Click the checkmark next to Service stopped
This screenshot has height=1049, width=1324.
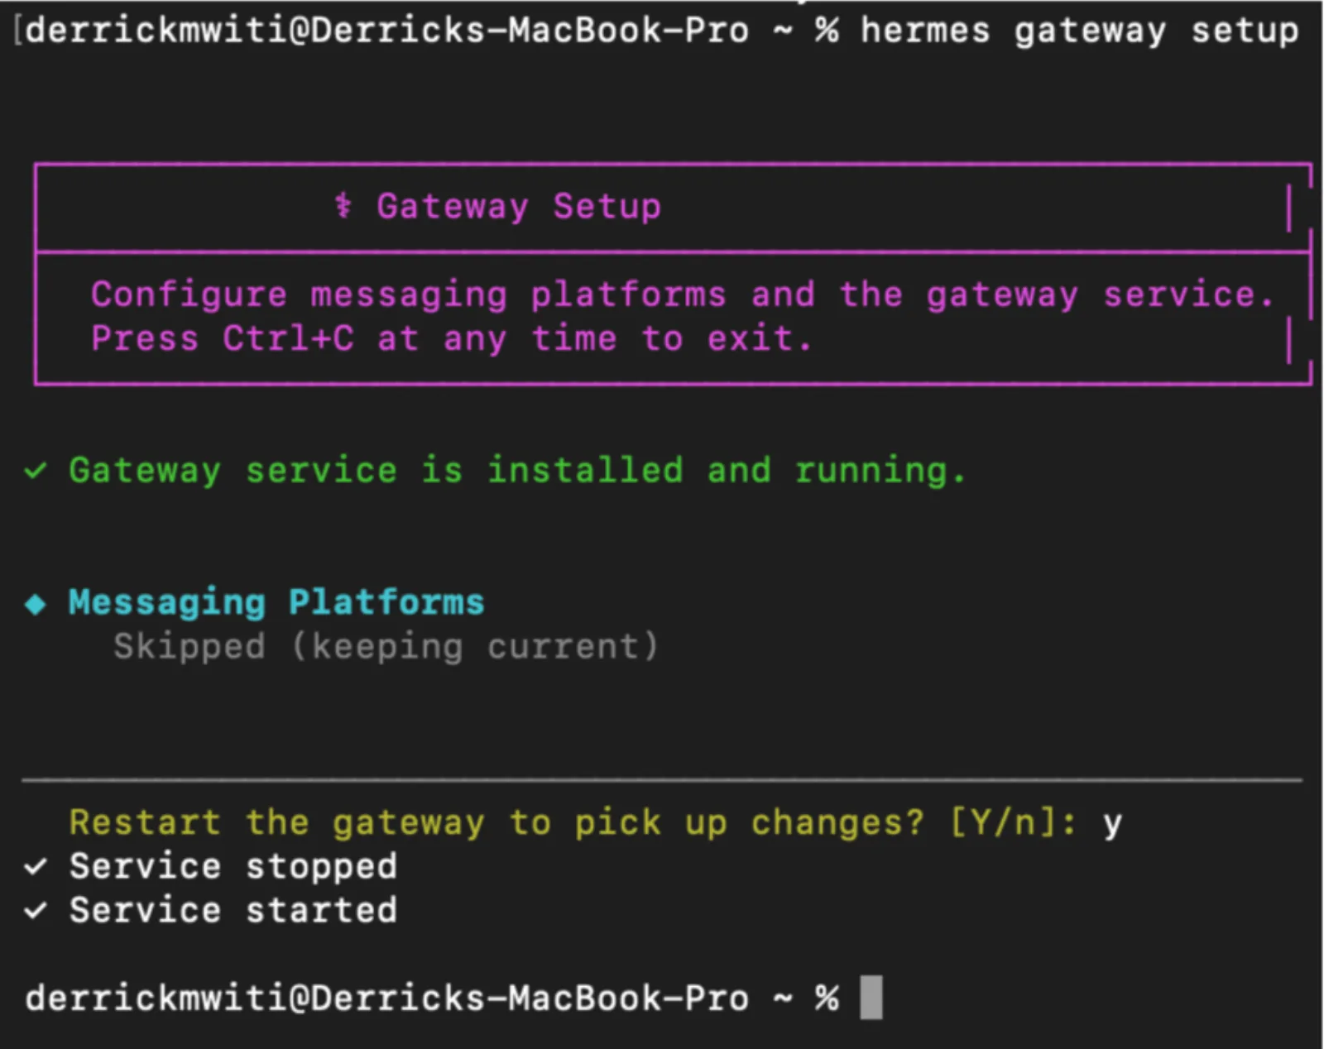point(36,867)
